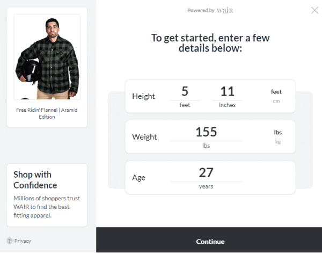Click the age years input field

click(206, 173)
